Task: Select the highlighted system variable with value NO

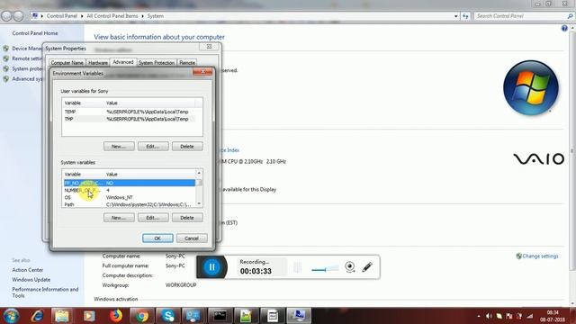Action: (x=130, y=183)
